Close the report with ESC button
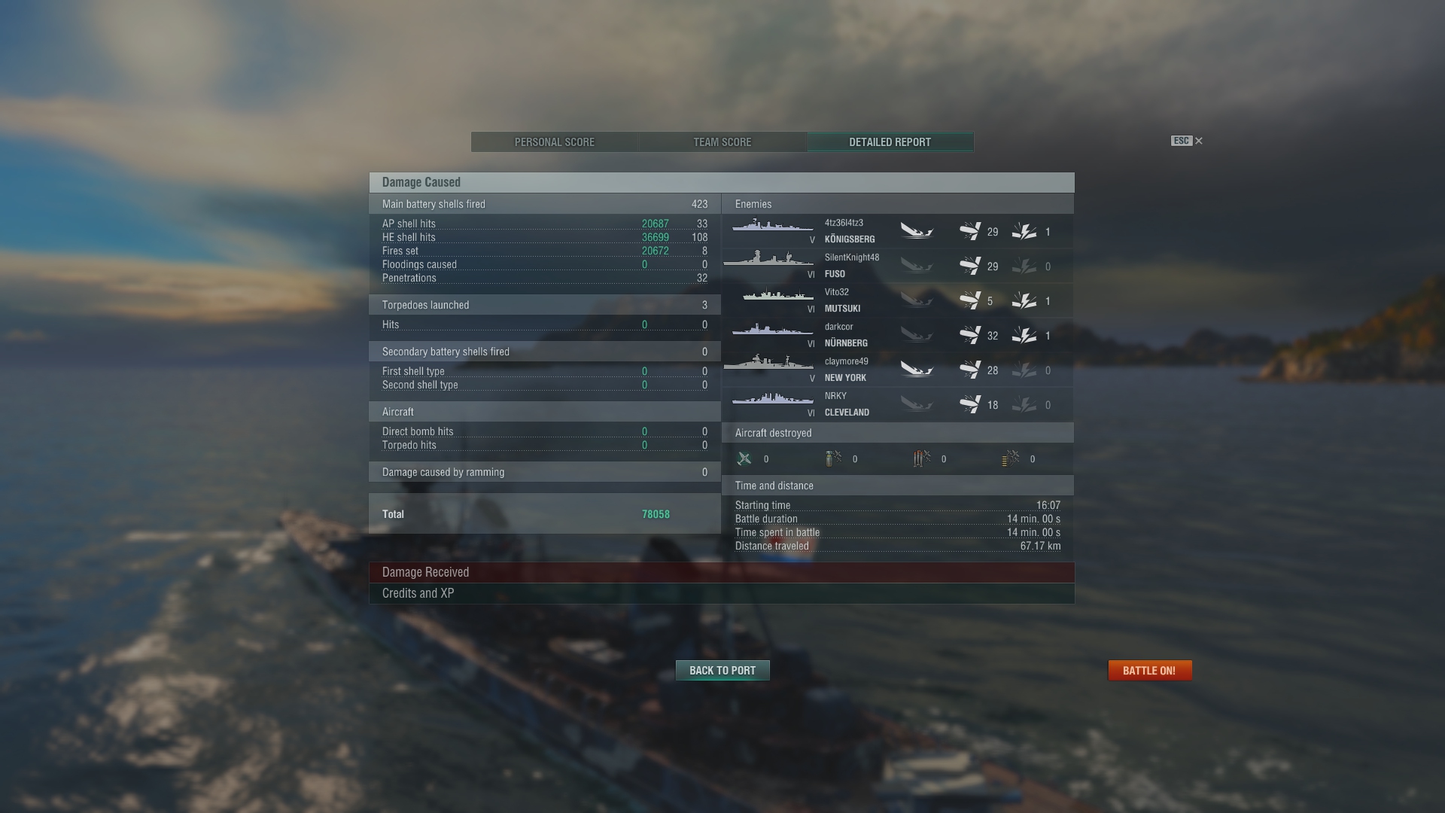Viewport: 1445px width, 813px height. pyautogui.click(x=1187, y=141)
